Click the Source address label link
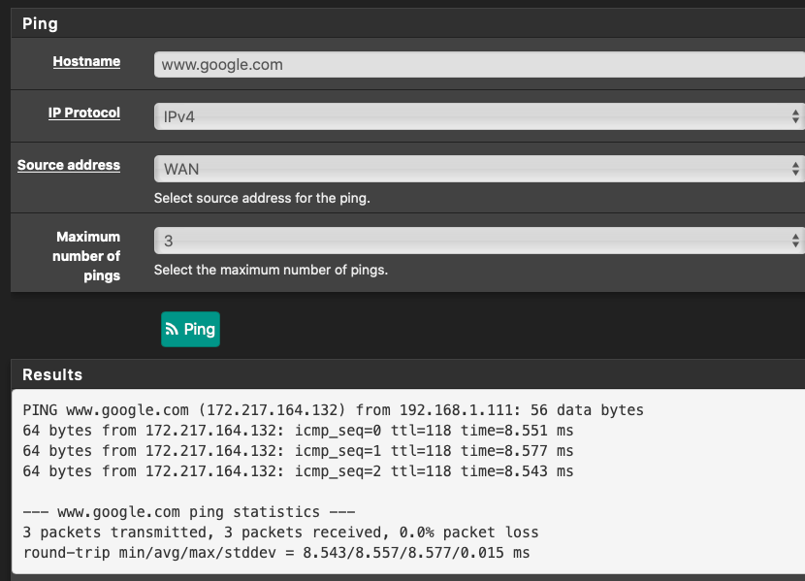The image size is (805, 581). coord(69,165)
